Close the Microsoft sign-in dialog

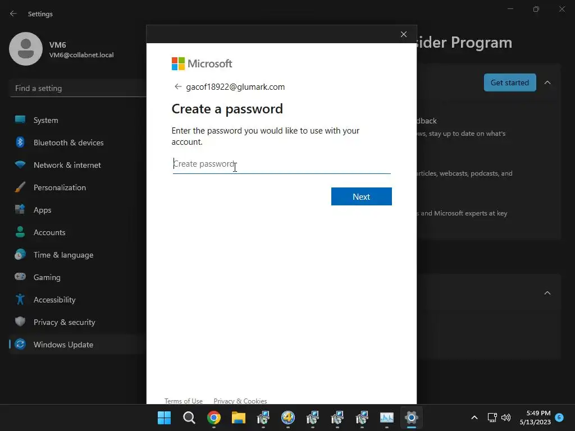click(403, 34)
